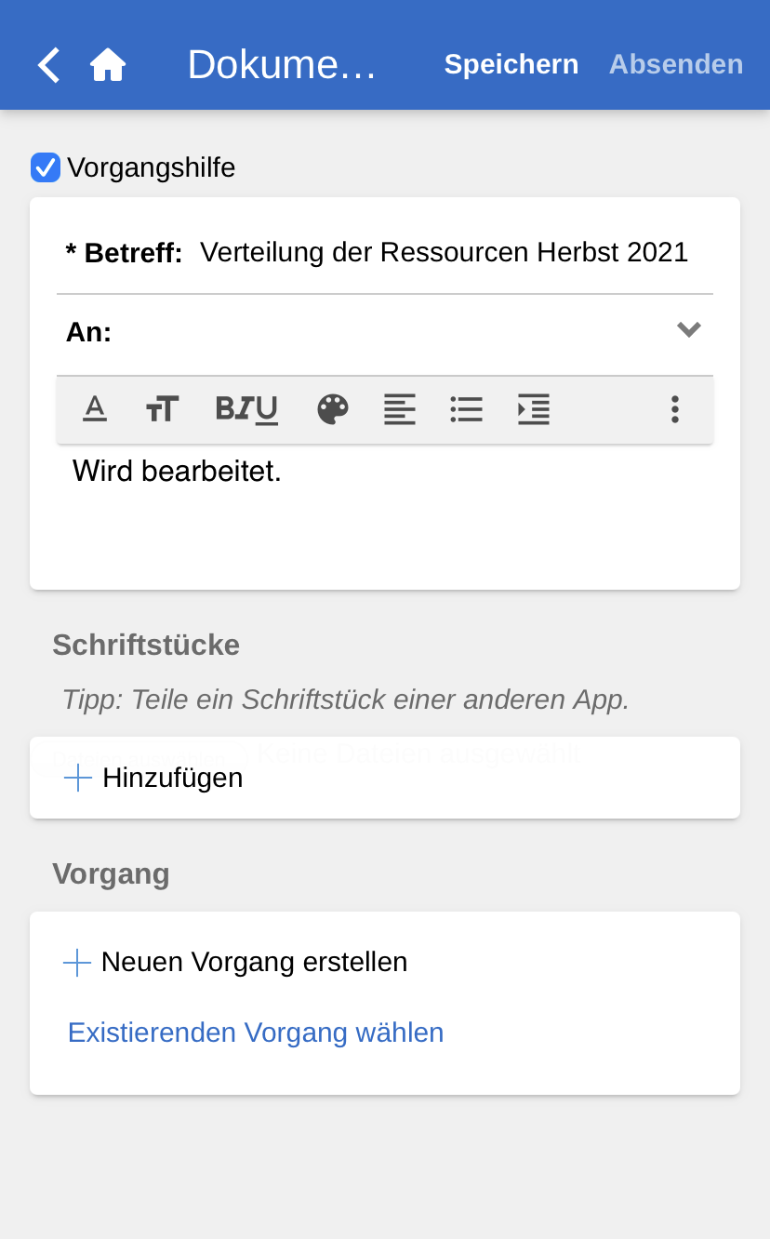The image size is (770, 1239).
Task: Open the font size tool
Action: (162, 409)
